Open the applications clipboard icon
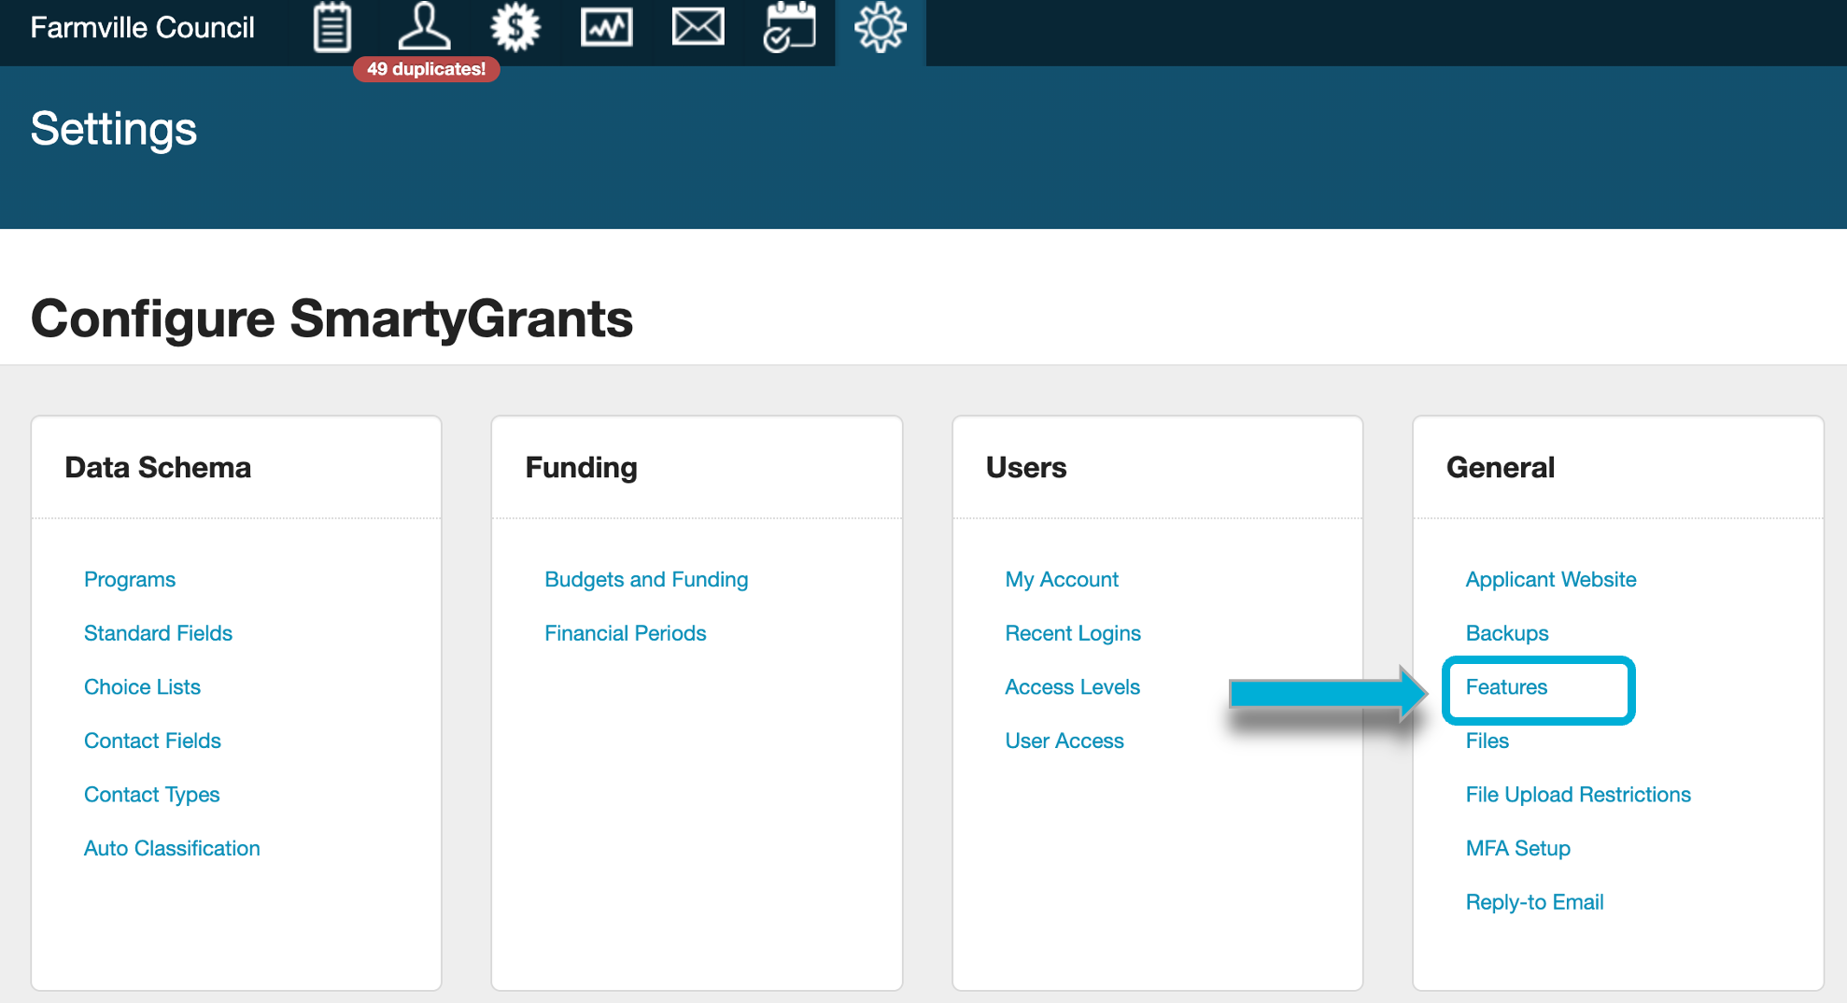This screenshot has height=1003, width=1847. (x=331, y=28)
